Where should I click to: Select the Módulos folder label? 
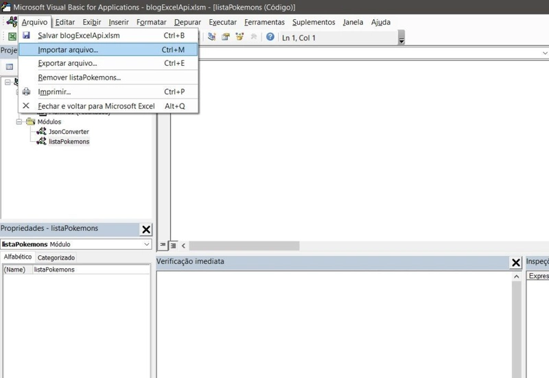tap(49, 122)
